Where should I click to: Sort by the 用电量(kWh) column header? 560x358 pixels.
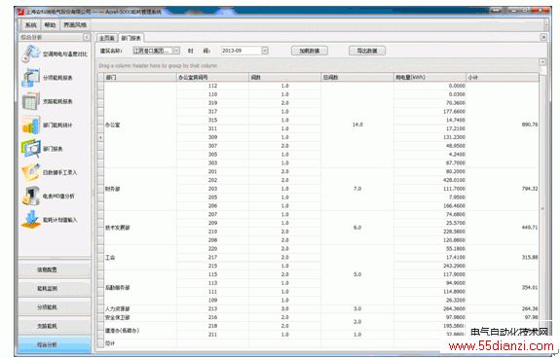[430, 77]
